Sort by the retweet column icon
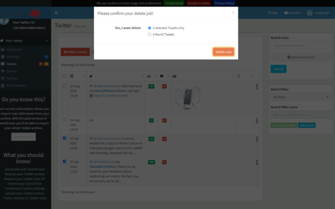This screenshot has height=209, width=335. coord(149,76)
